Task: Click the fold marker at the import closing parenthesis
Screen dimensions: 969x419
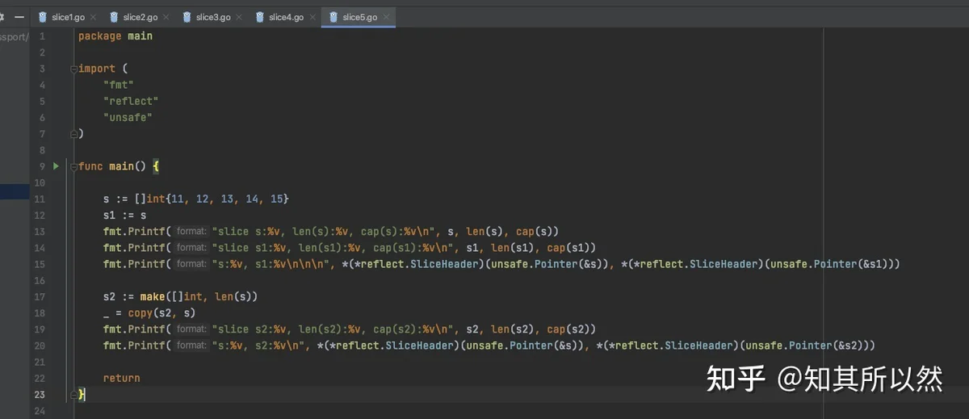Action: click(x=73, y=134)
